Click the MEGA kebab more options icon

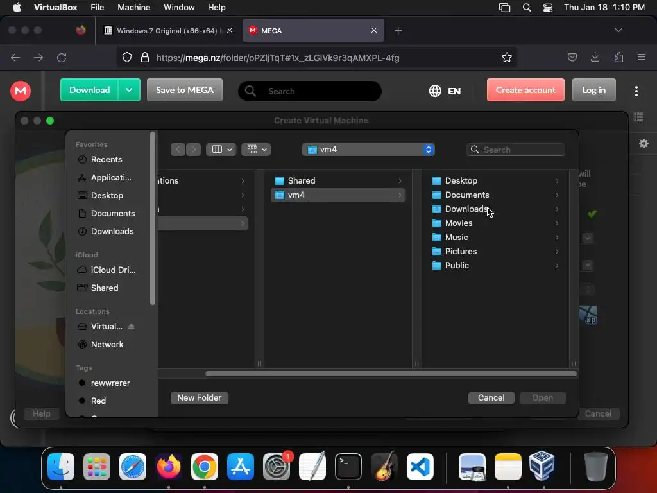tap(636, 91)
